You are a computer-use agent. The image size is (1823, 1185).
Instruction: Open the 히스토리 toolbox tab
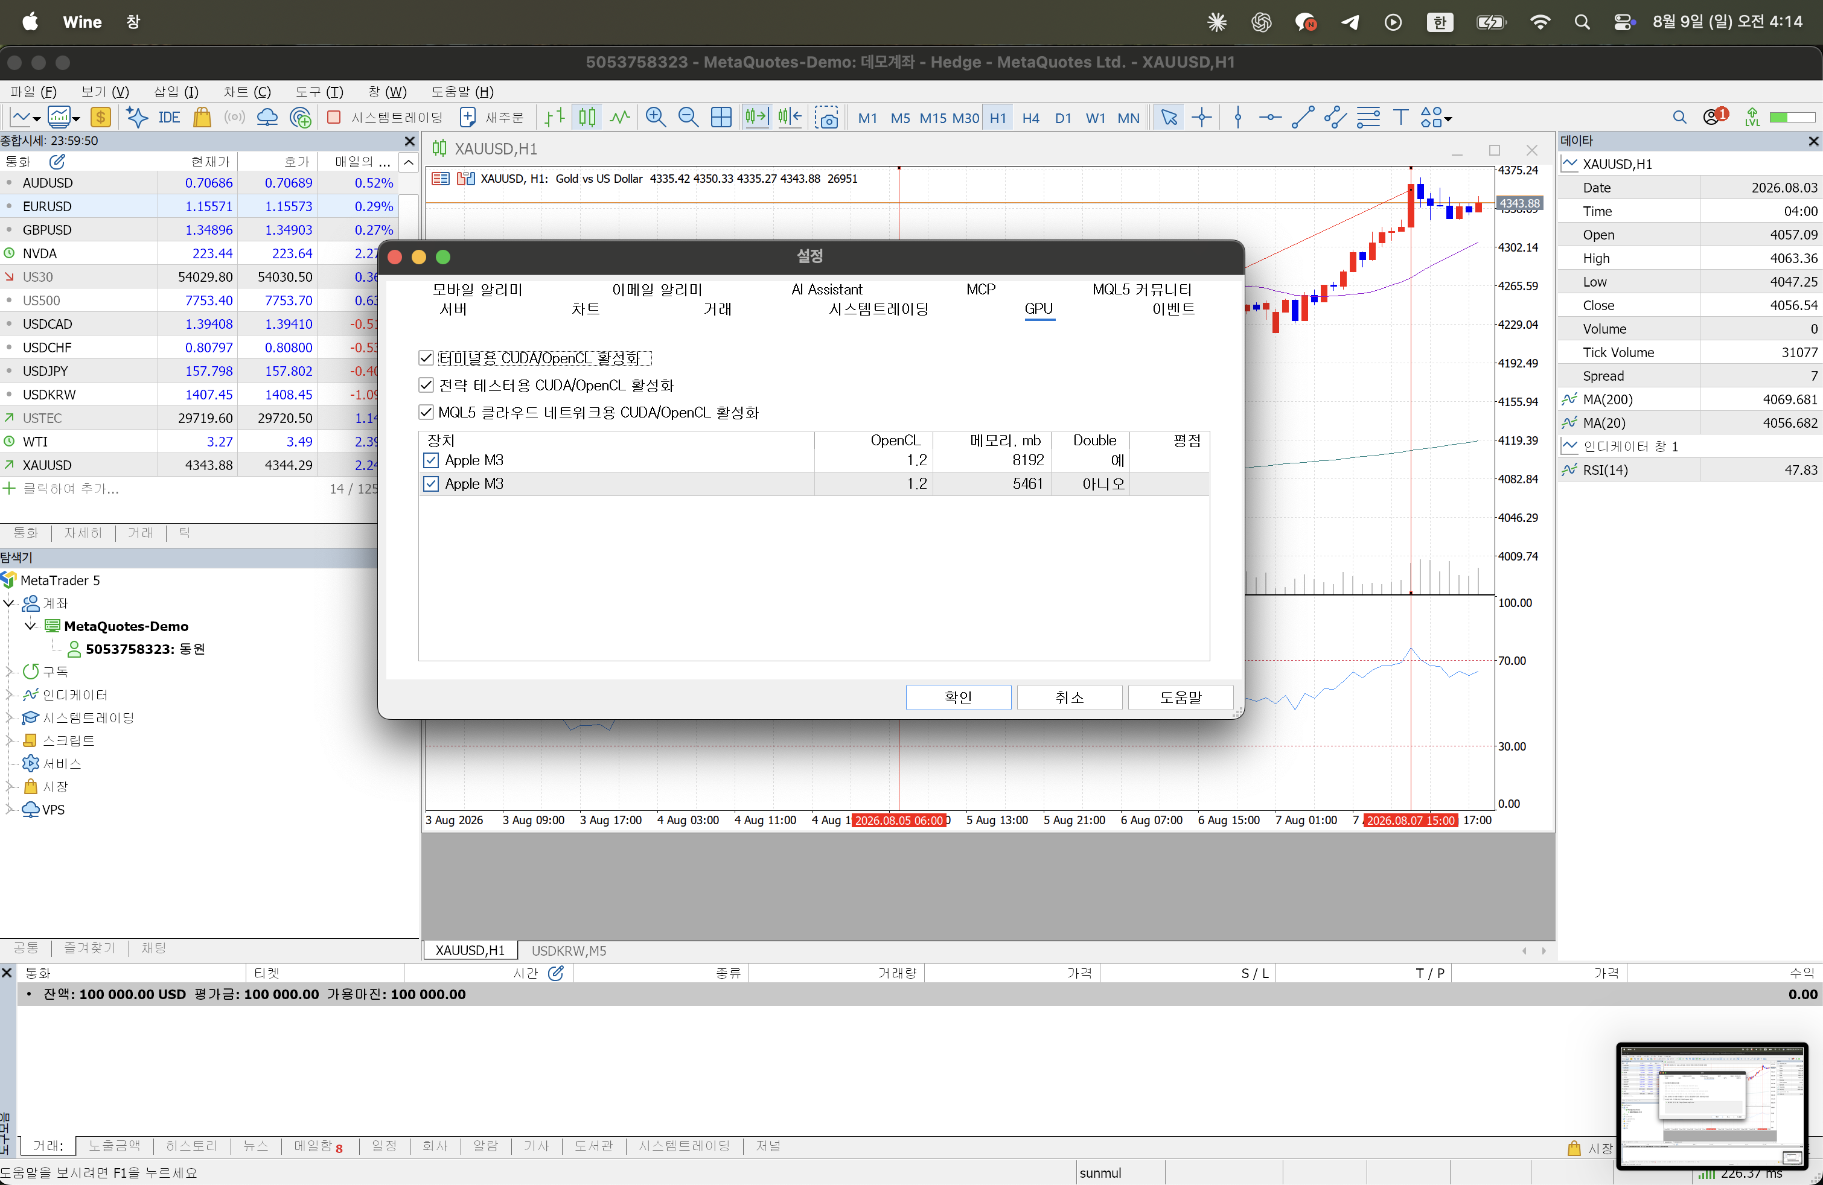click(x=191, y=1146)
